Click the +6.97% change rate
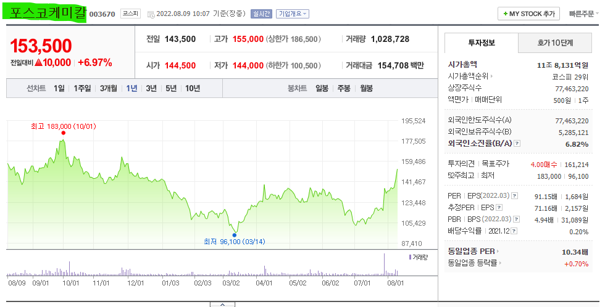Screen dimensions: 605x307 coord(95,62)
